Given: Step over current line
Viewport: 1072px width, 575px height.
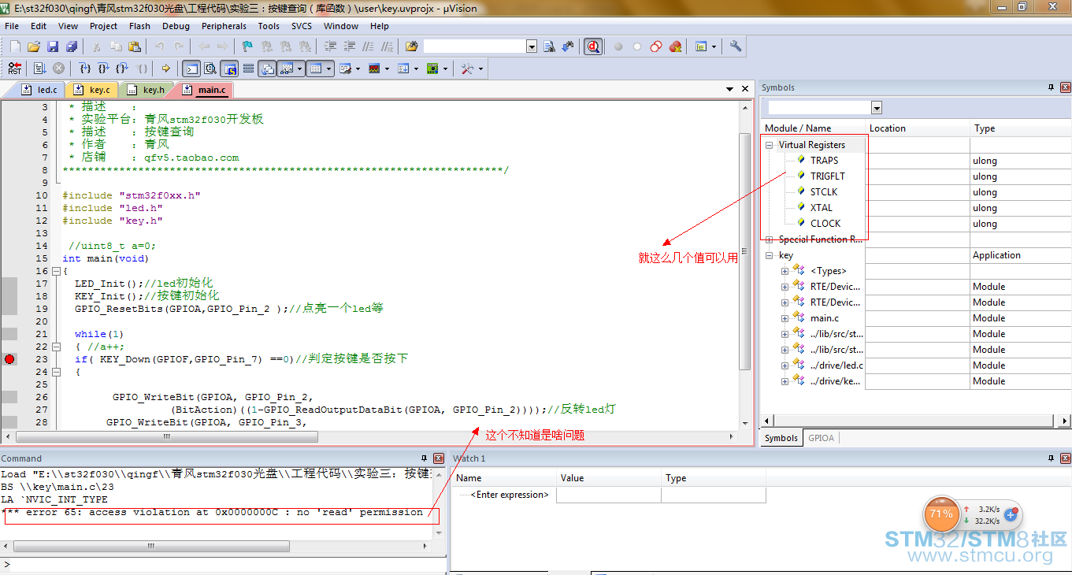Looking at the screenshot, I should click(103, 69).
